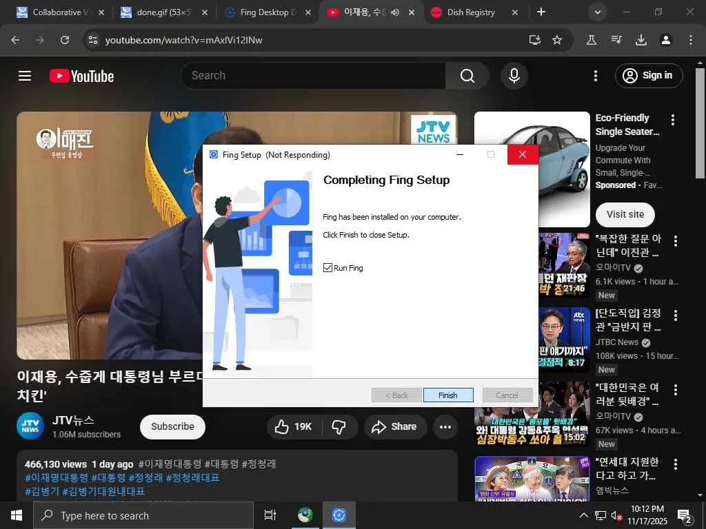
Task: Select the Fing Setup taskbar icon
Action: coord(339,515)
